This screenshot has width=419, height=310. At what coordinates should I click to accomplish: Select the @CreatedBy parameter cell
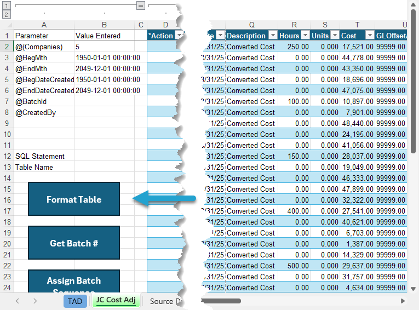point(44,112)
